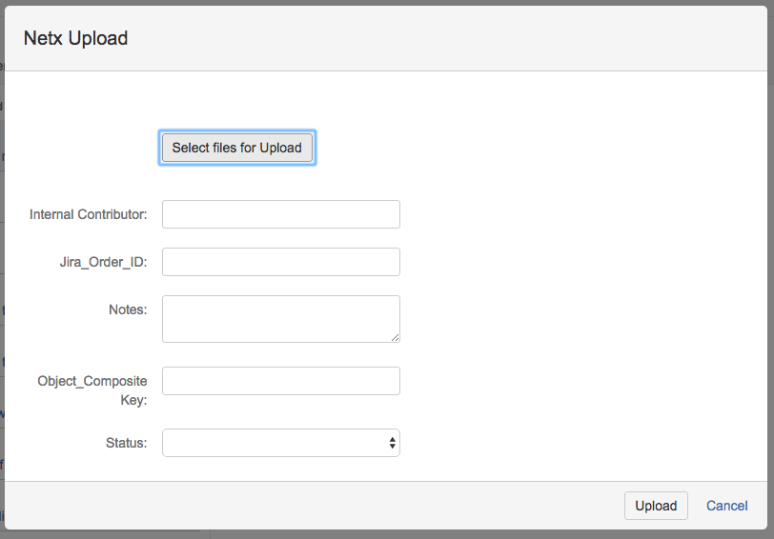Click the Notes textarea resize handle
Viewport: 774px width, 539px height.
pyautogui.click(x=395, y=338)
